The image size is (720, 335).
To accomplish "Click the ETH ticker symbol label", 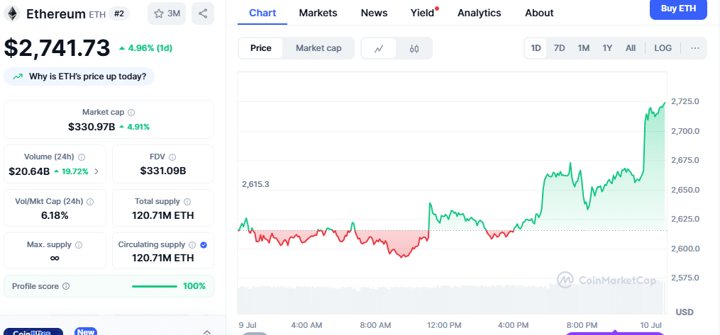I will (97, 15).
